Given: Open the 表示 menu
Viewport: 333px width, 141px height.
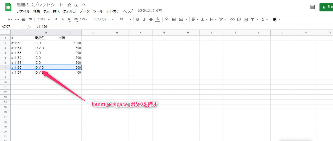Looking at the screenshot, I should [x=46, y=11].
